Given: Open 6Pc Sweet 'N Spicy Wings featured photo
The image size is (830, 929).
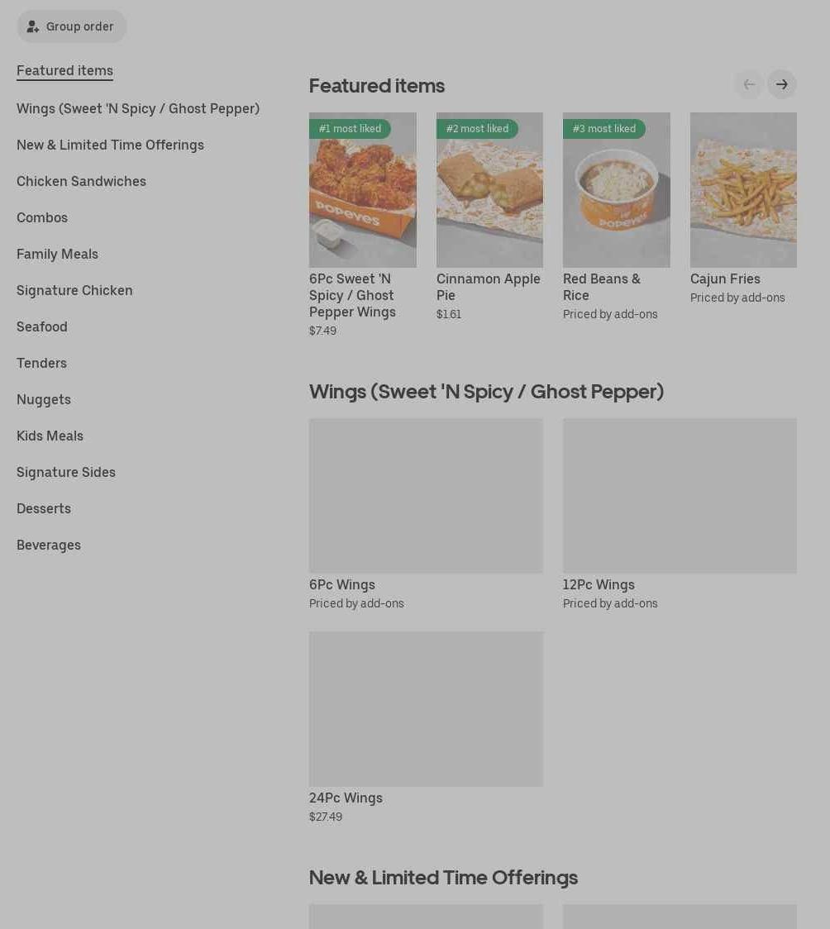Looking at the screenshot, I should pos(363,190).
